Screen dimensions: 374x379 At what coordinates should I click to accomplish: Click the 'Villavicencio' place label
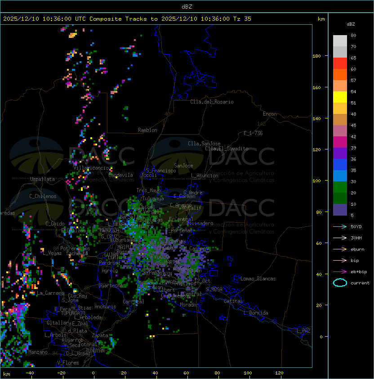(x=91, y=168)
